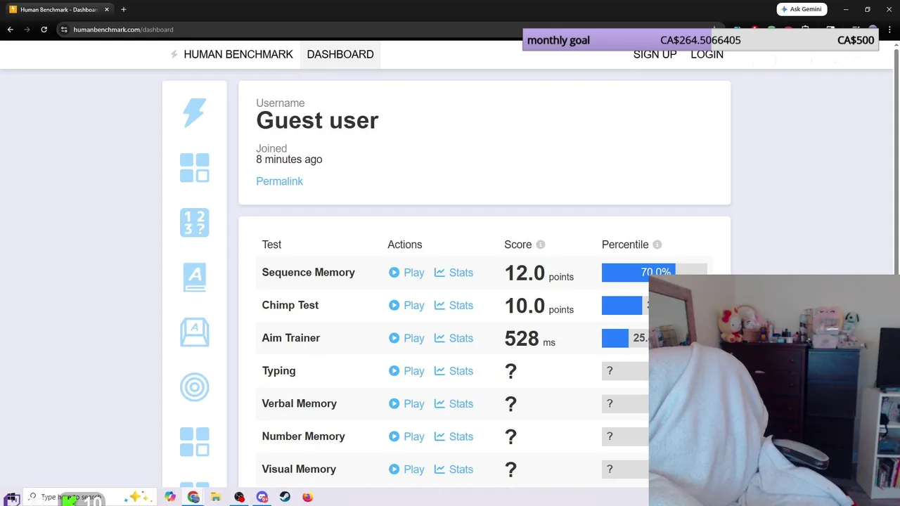The height and width of the screenshot is (506, 900).
Task: View Stats for Sequence Memory
Action: 454,273
